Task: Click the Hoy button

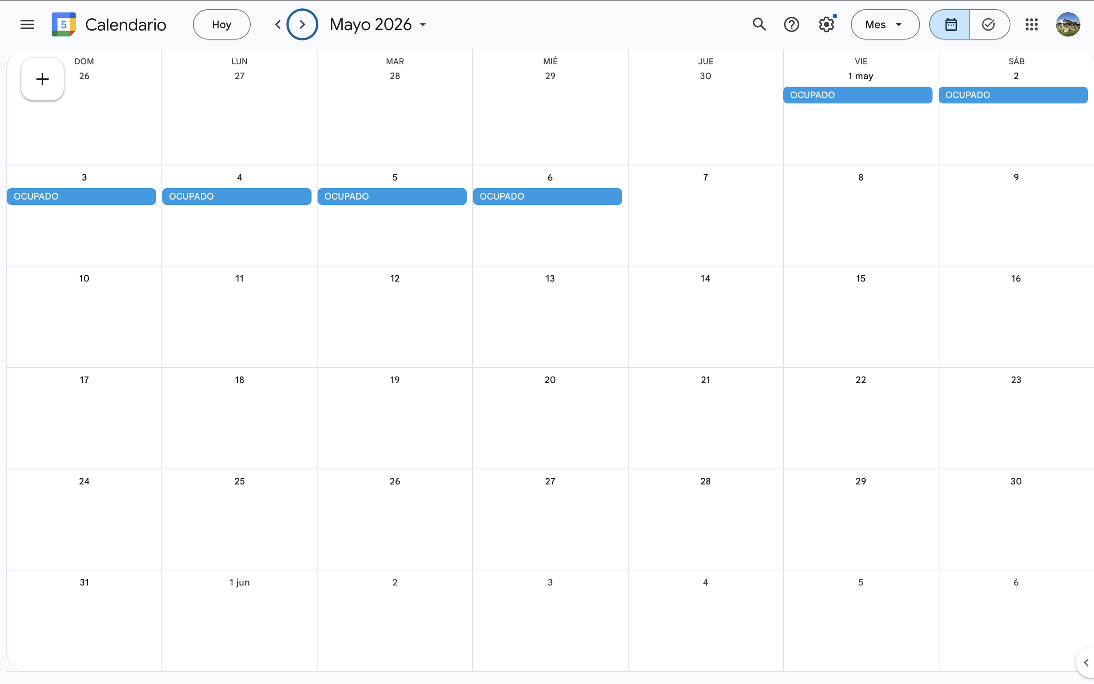Action: coord(221,25)
